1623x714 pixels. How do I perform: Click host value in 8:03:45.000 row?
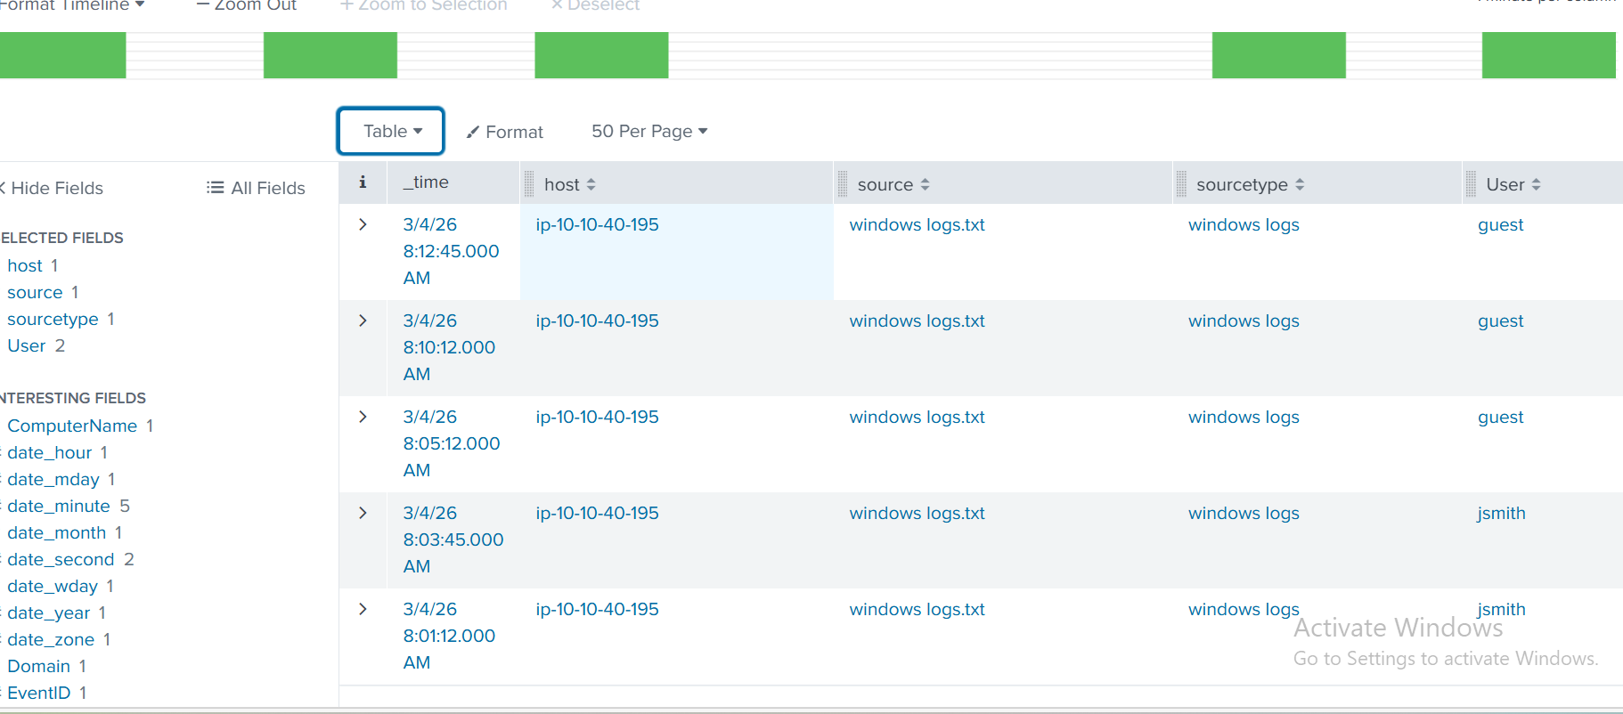click(597, 513)
